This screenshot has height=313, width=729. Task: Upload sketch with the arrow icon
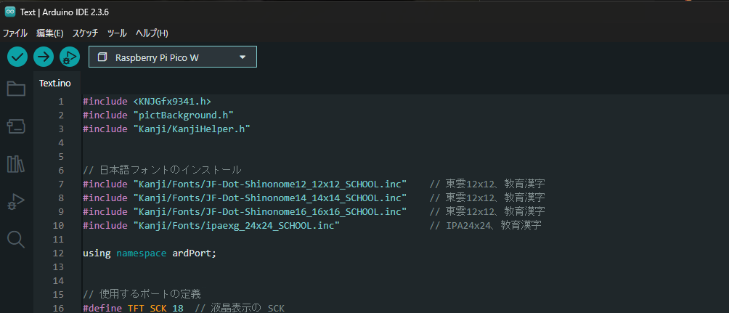[x=44, y=57]
